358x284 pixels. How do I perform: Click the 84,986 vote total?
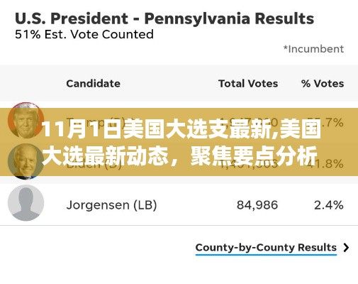pos(257,205)
